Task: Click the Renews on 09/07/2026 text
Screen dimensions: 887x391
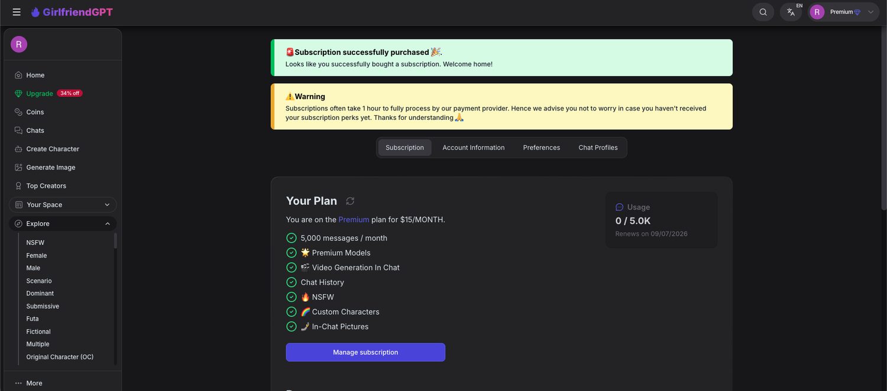Action: (651, 234)
